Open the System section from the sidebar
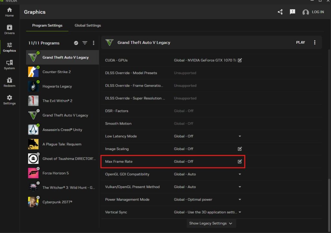This screenshot has width=331, height=233. tap(9, 65)
